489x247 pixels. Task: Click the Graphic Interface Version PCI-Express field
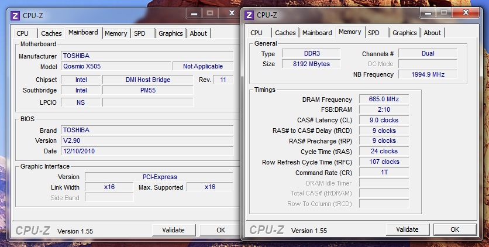(159, 177)
